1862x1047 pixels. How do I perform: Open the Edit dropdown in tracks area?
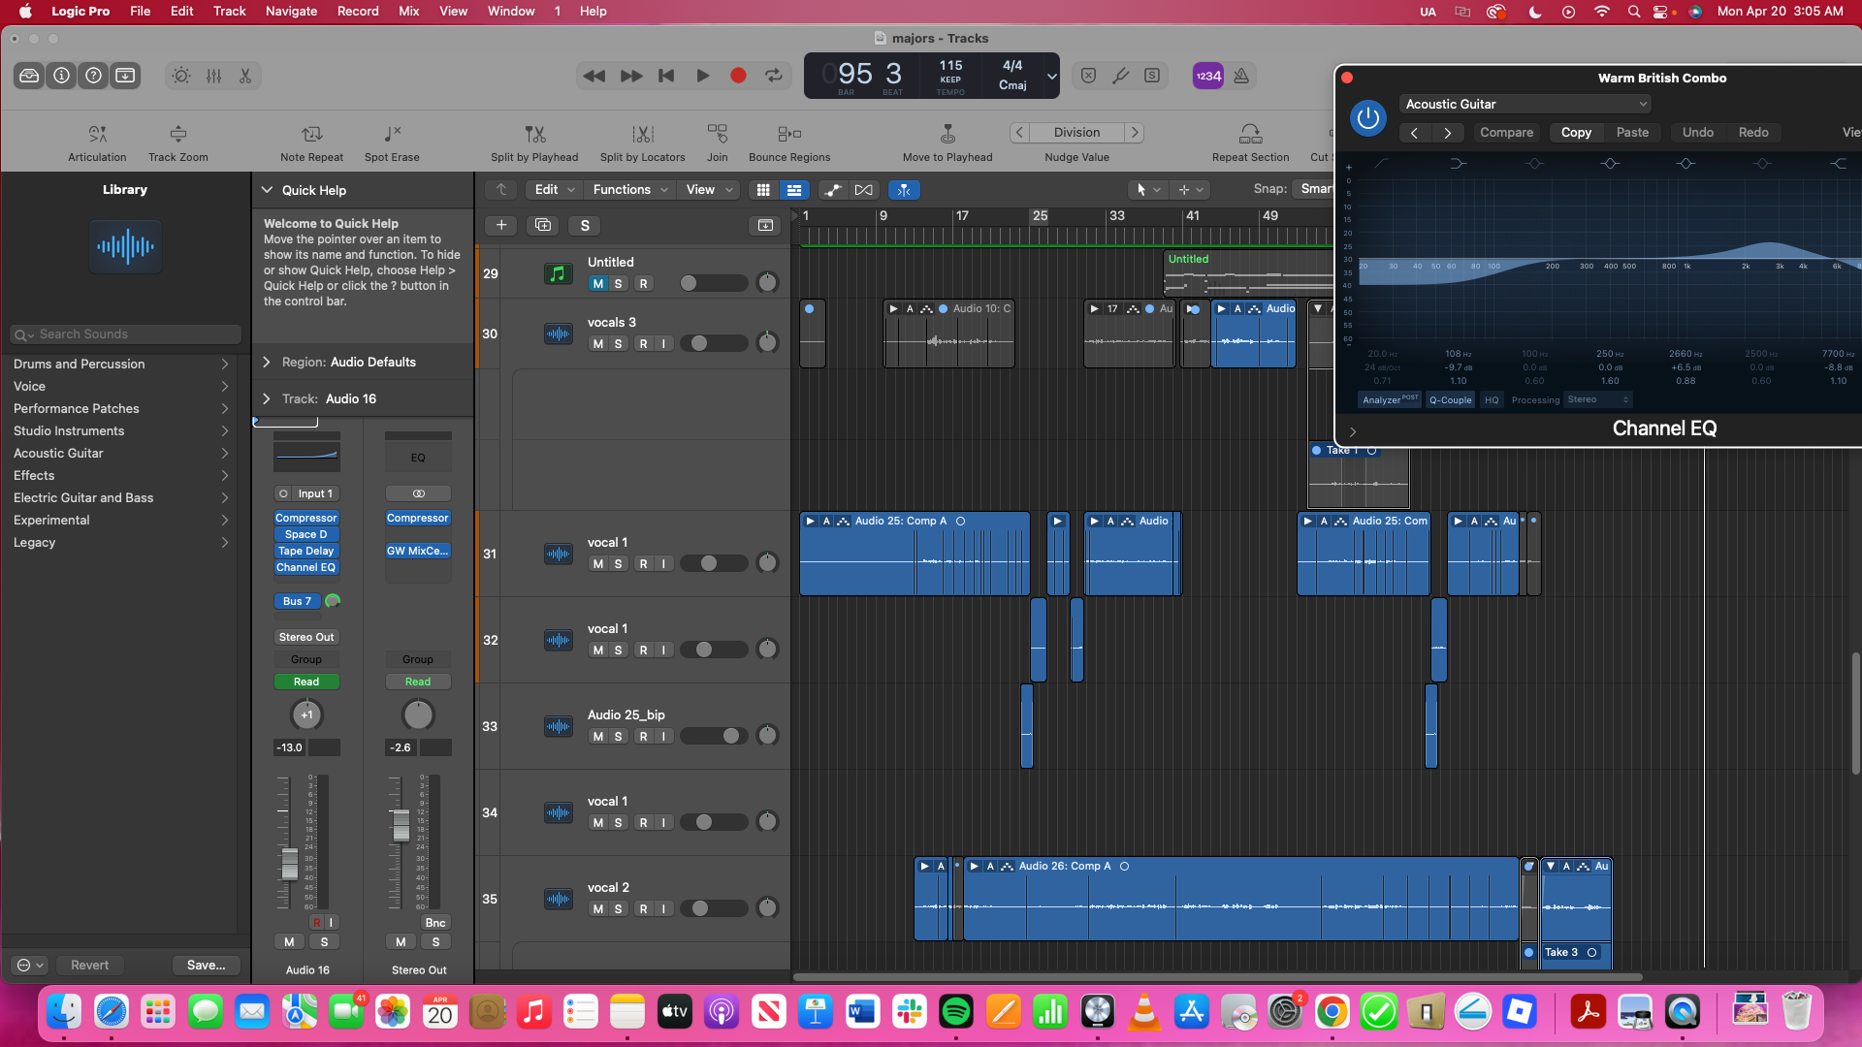pos(555,190)
